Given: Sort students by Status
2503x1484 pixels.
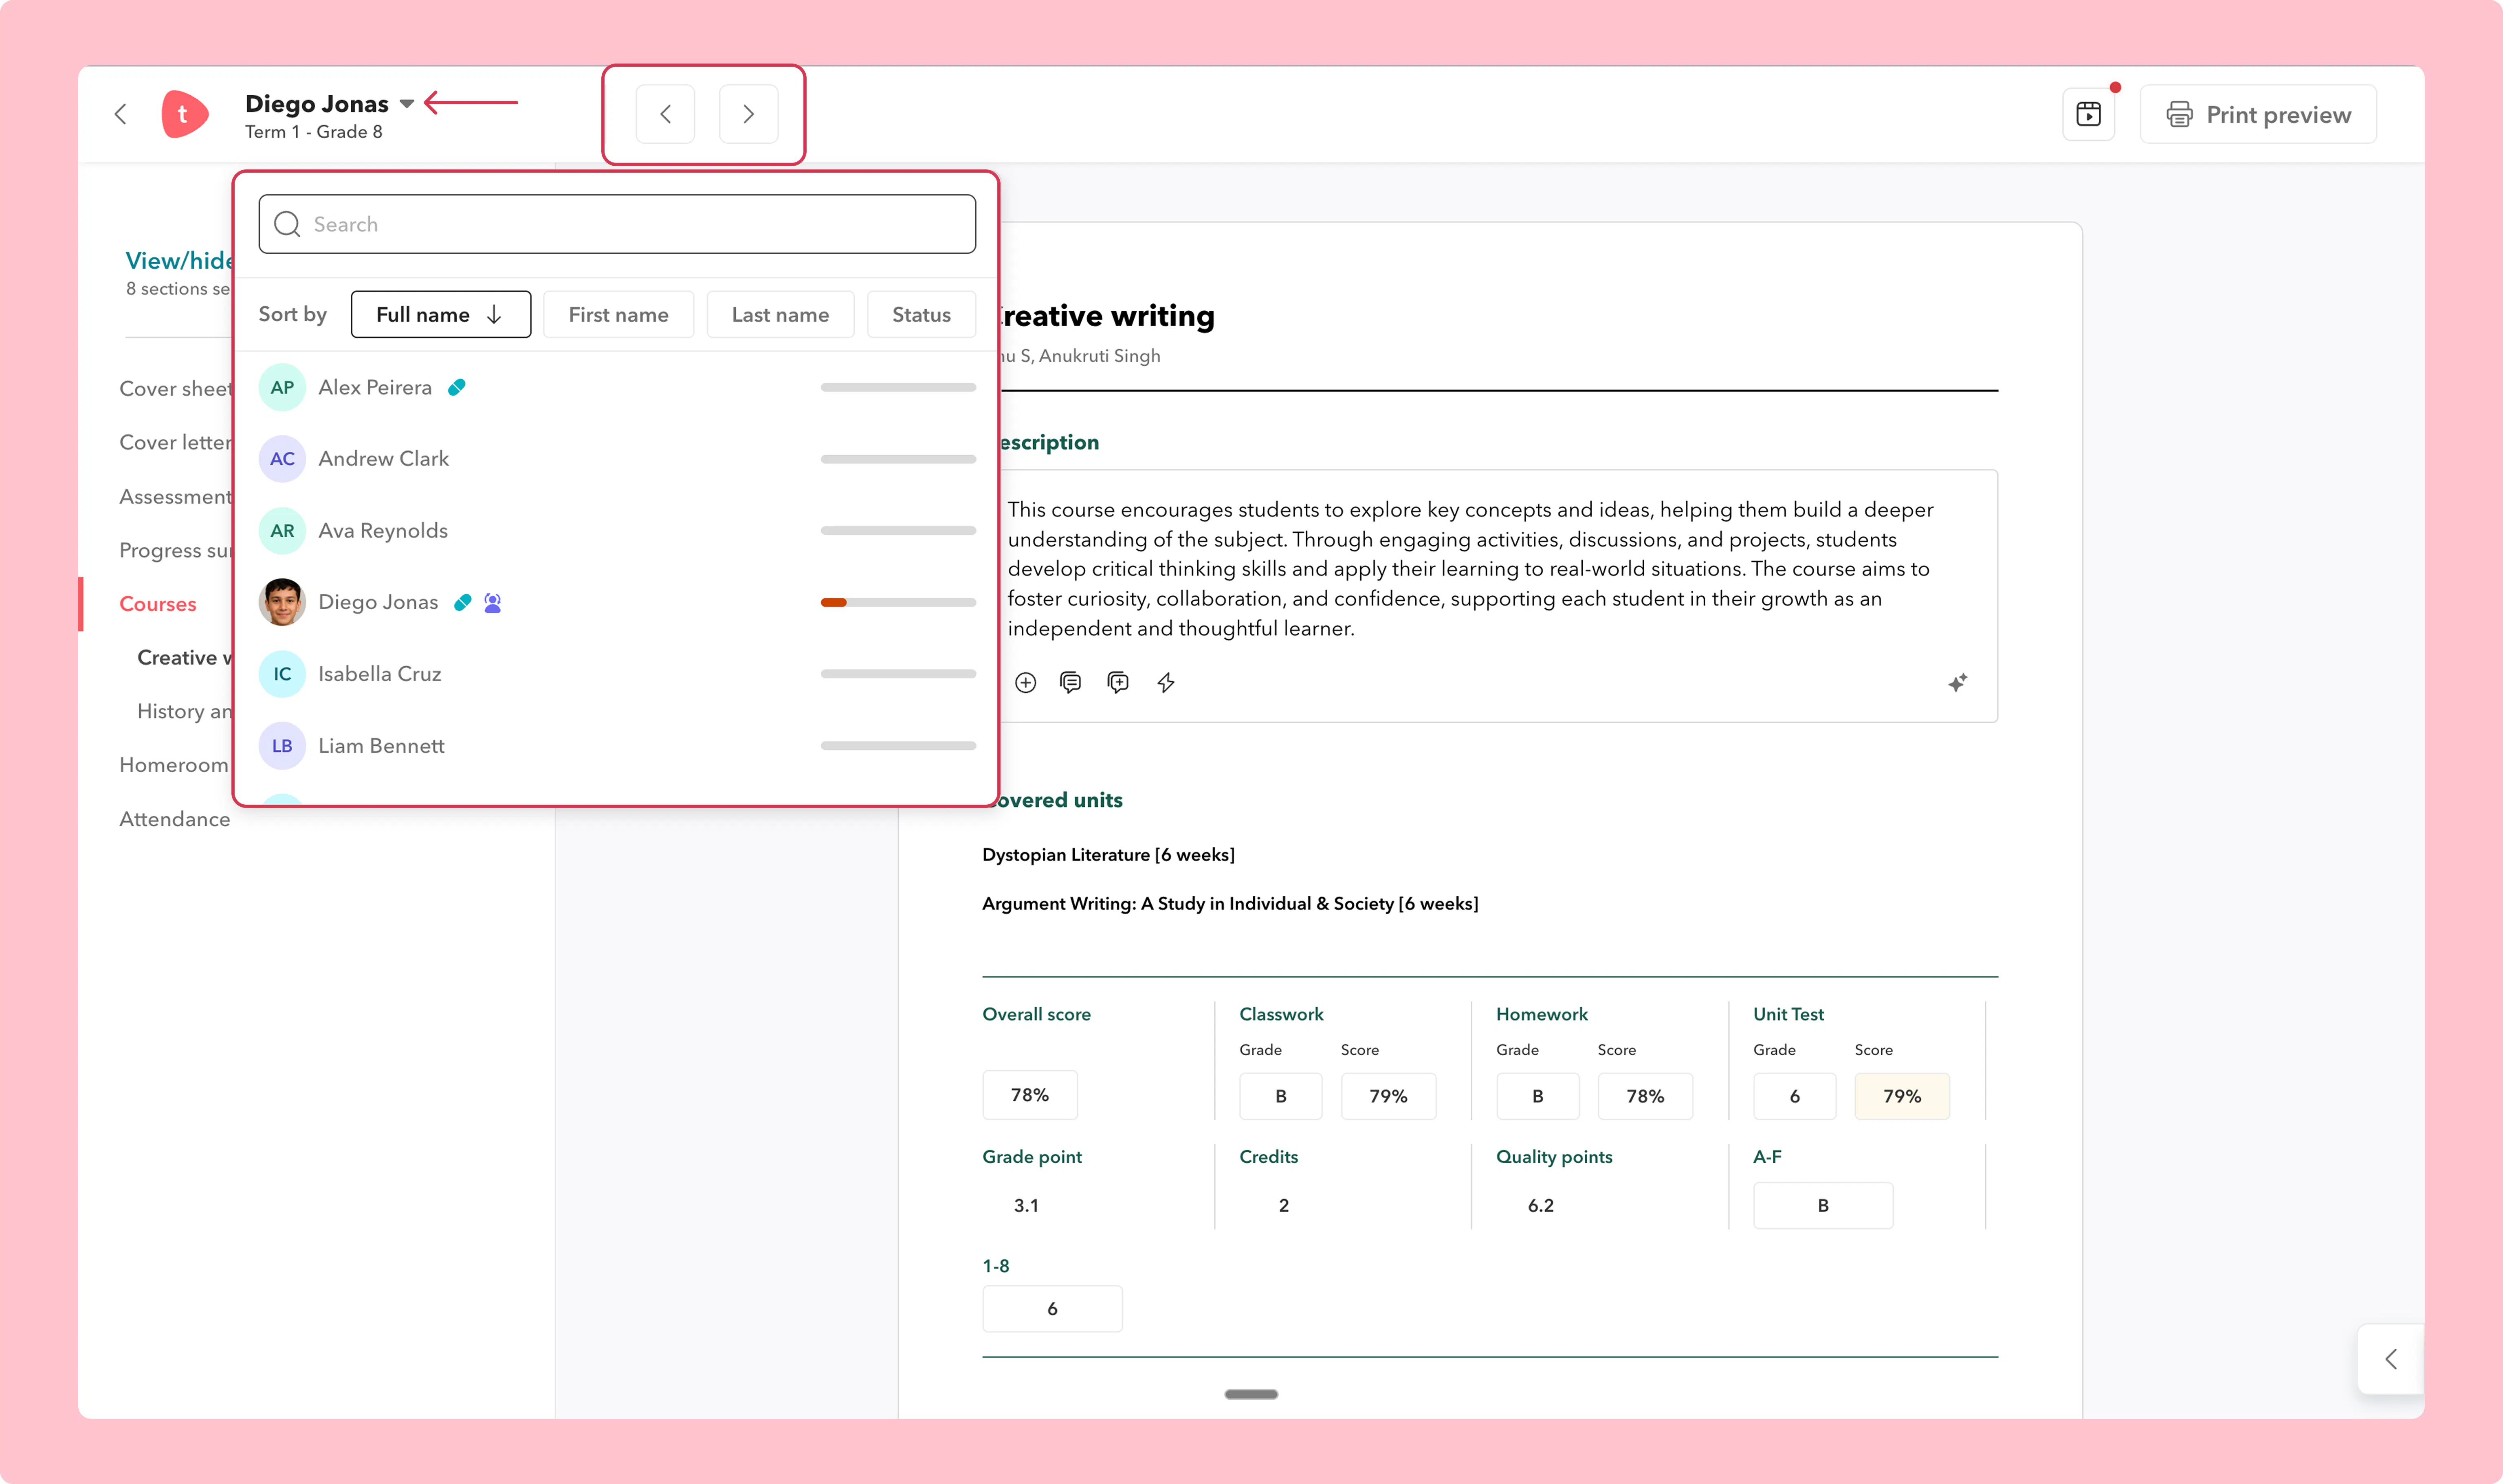Looking at the screenshot, I should [922, 315].
